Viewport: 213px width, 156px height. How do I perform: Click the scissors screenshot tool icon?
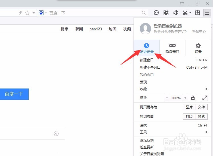click(x=185, y=13)
